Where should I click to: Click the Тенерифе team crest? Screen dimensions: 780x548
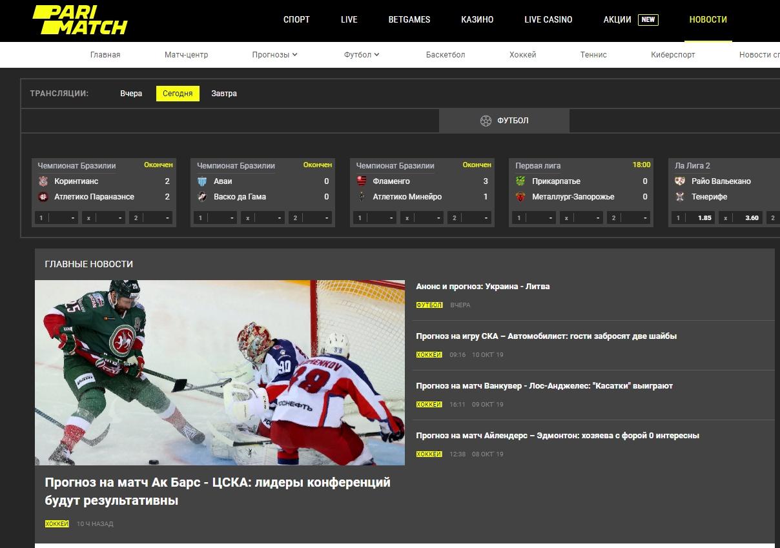pos(680,197)
